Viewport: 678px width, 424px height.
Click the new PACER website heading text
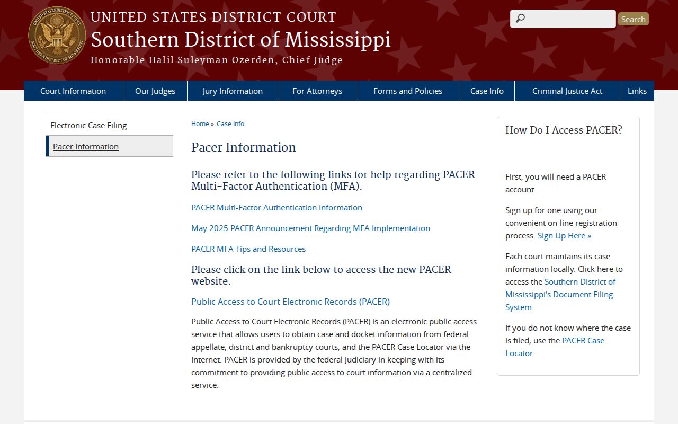tap(321, 275)
